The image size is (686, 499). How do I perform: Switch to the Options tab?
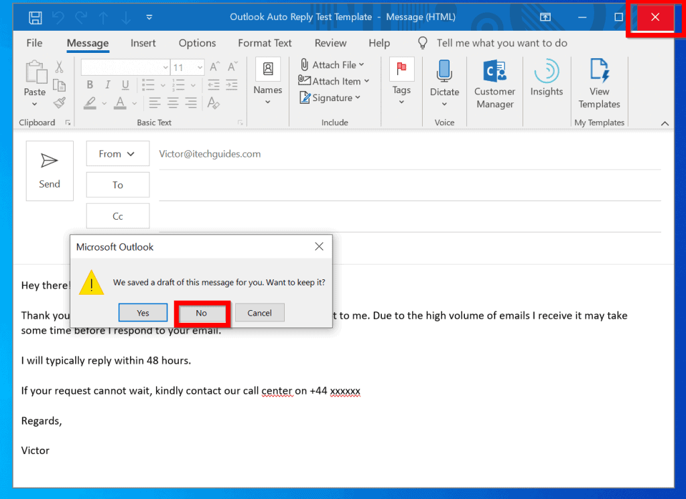click(197, 43)
